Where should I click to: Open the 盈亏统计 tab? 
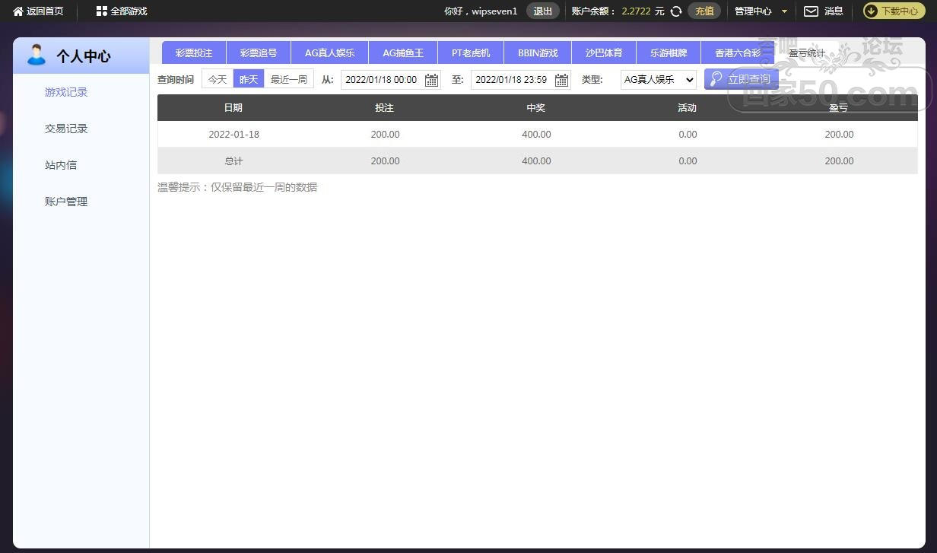(806, 53)
